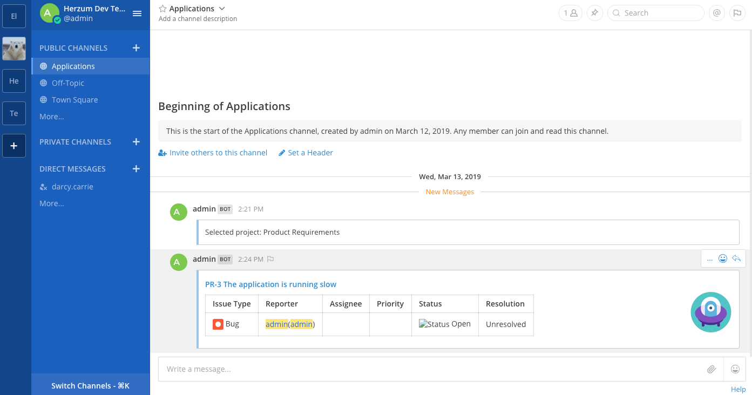Image resolution: width=752 pixels, height=395 pixels.
Task: Open recent mentions with the @ icon
Action: pos(717,13)
